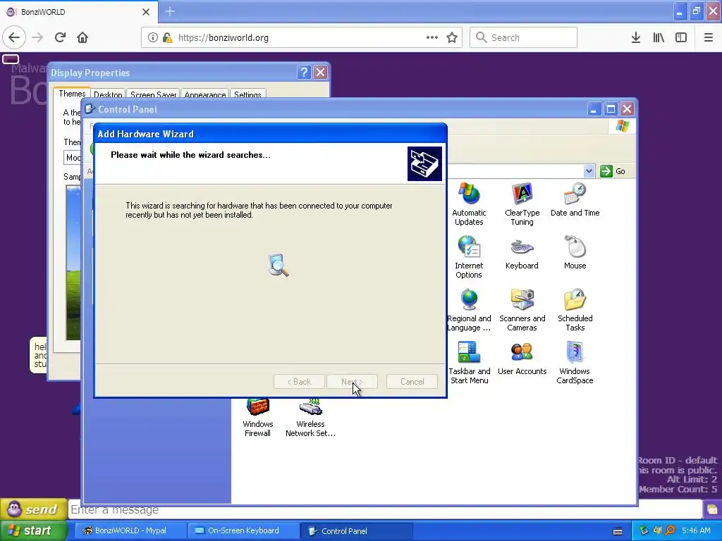The image size is (722, 541).
Task: Select the BonziWORLD browser tab
Action: (x=78, y=12)
